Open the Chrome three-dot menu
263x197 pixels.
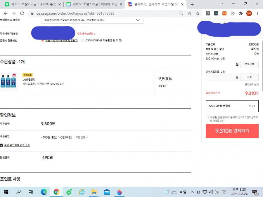coord(257,13)
